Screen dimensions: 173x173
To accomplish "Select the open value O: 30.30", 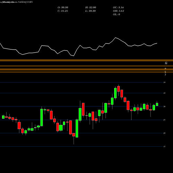I will tap(63, 8).
